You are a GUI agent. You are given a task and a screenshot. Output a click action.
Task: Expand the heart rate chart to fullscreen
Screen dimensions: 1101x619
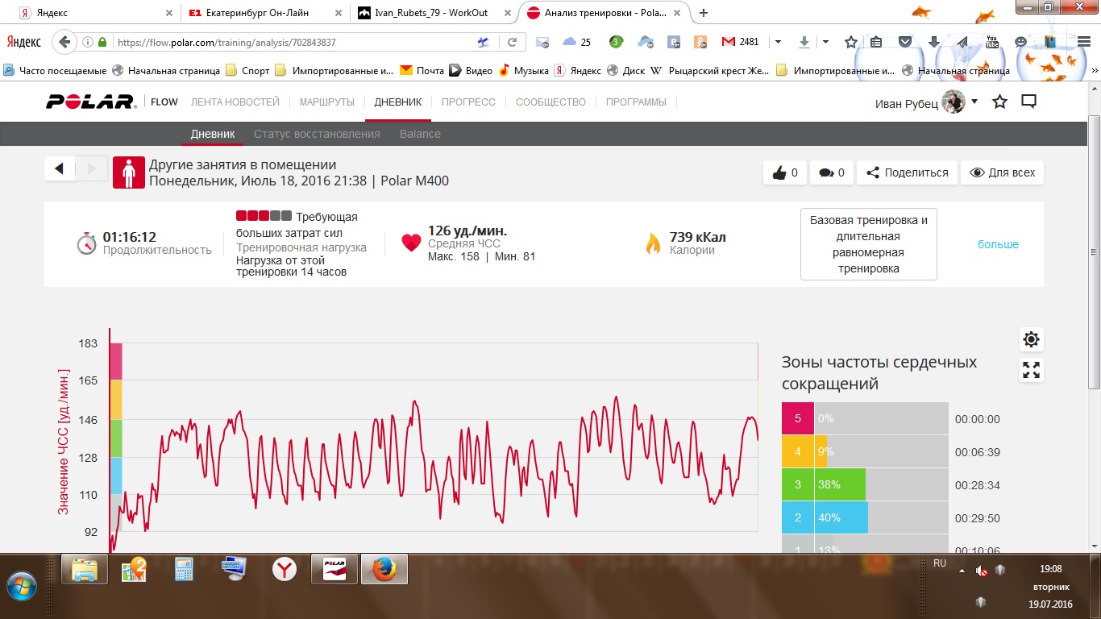(1031, 370)
